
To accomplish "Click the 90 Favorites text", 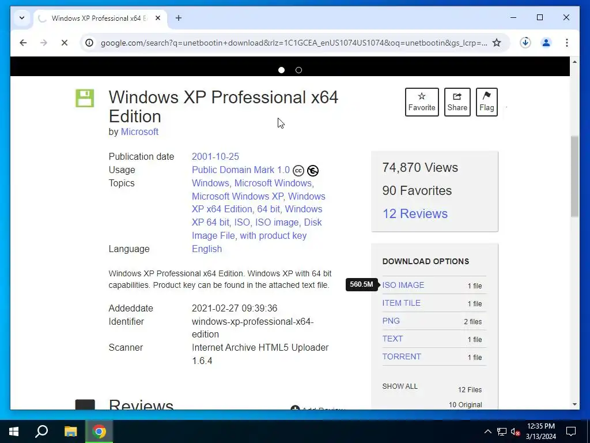I will coord(417,190).
